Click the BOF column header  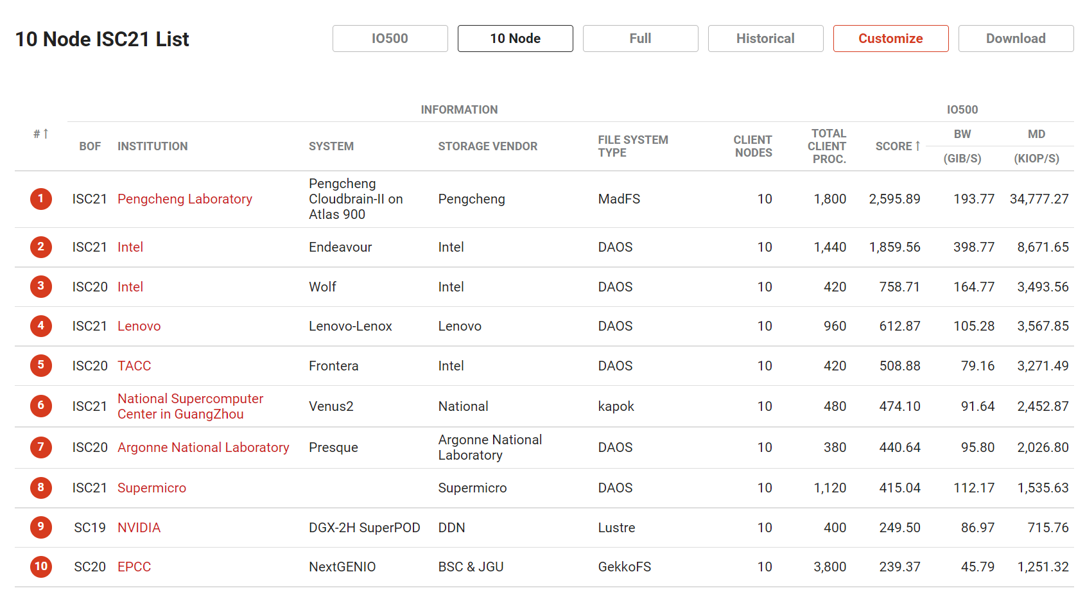point(90,146)
